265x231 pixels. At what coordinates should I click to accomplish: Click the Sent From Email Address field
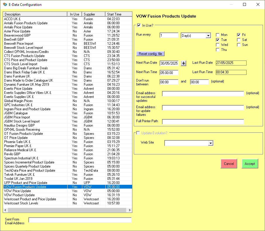(80, 220)
